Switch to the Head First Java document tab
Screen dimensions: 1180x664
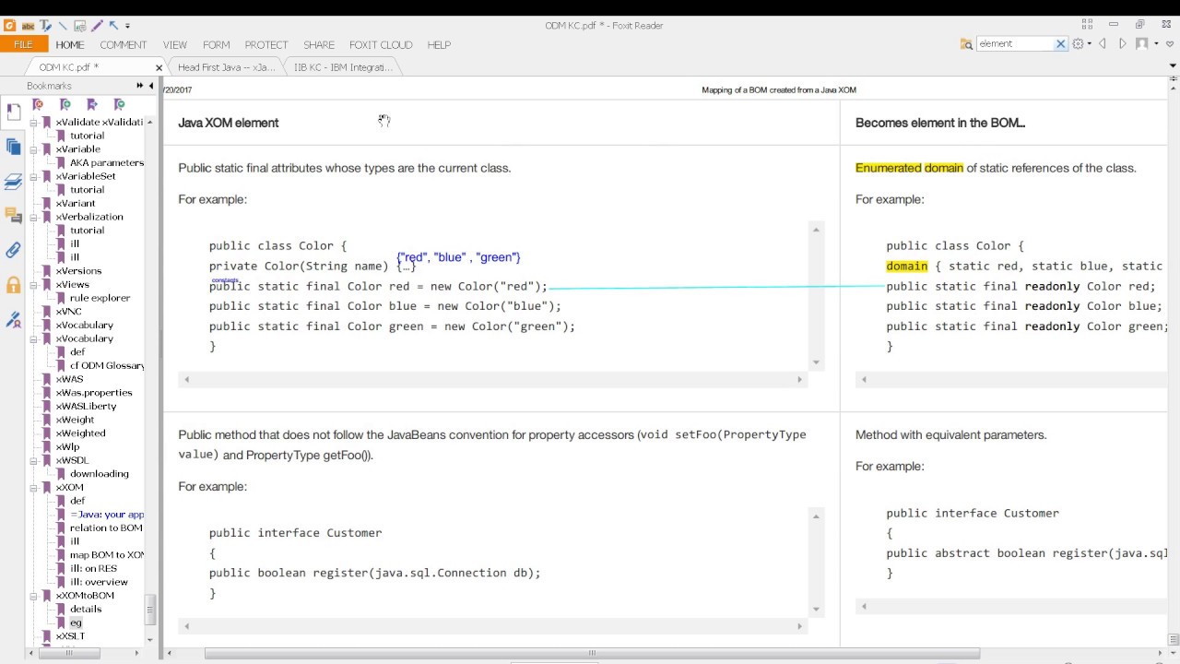point(227,67)
